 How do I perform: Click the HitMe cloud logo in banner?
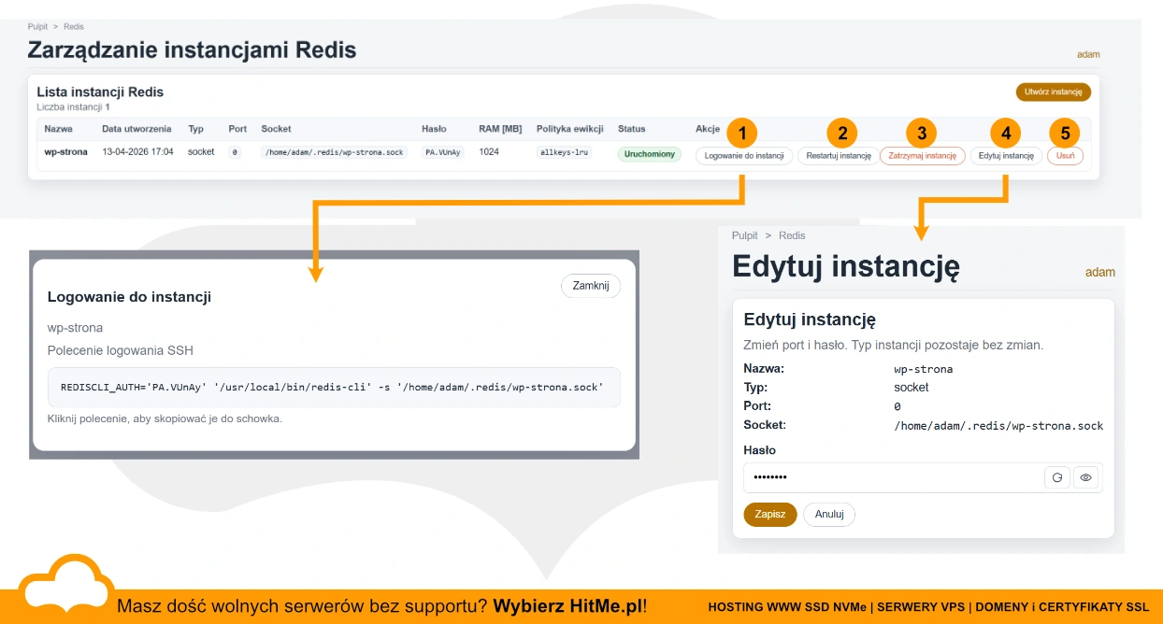point(65,585)
